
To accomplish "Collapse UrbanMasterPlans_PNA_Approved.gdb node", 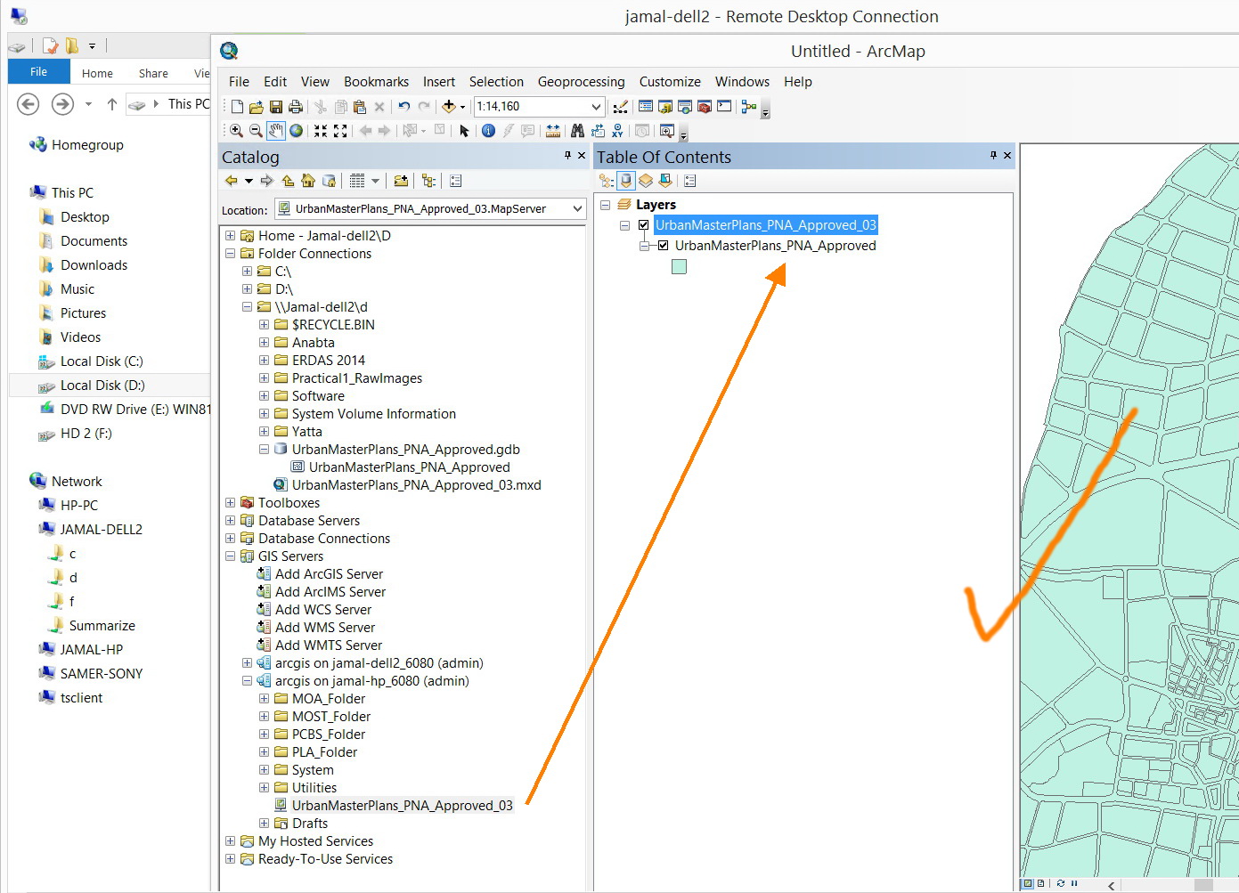I will point(265,450).
